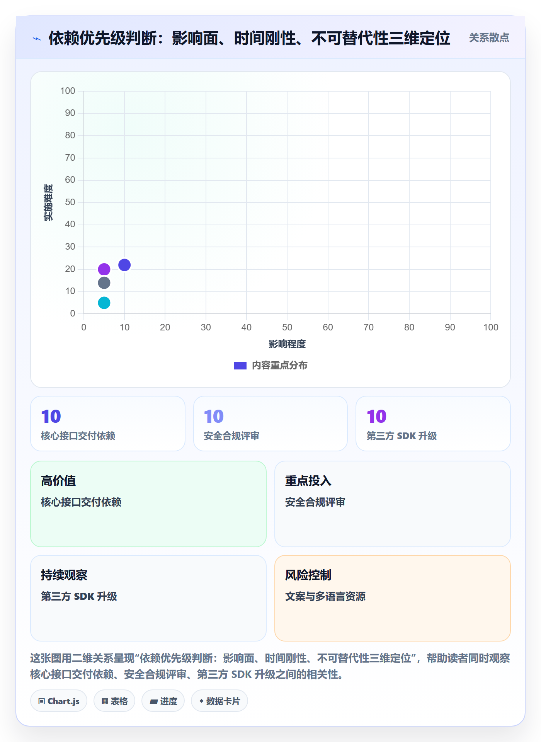Click the main title heading 依赖优先级判断

tap(249, 38)
